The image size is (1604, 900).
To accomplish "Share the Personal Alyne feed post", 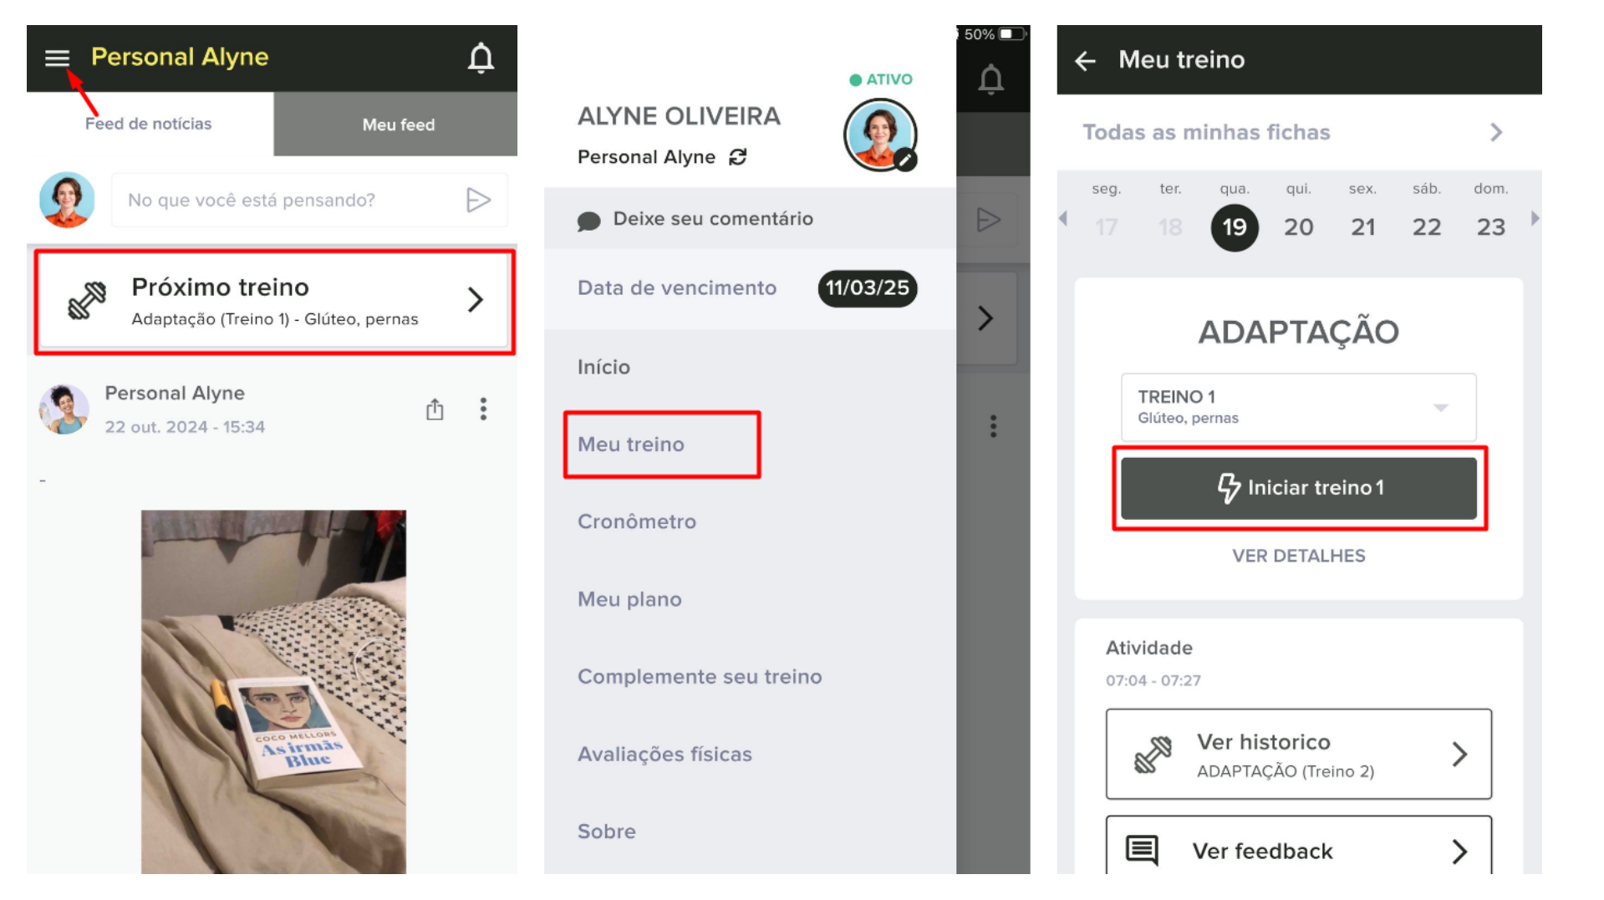I will tap(435, 409).
